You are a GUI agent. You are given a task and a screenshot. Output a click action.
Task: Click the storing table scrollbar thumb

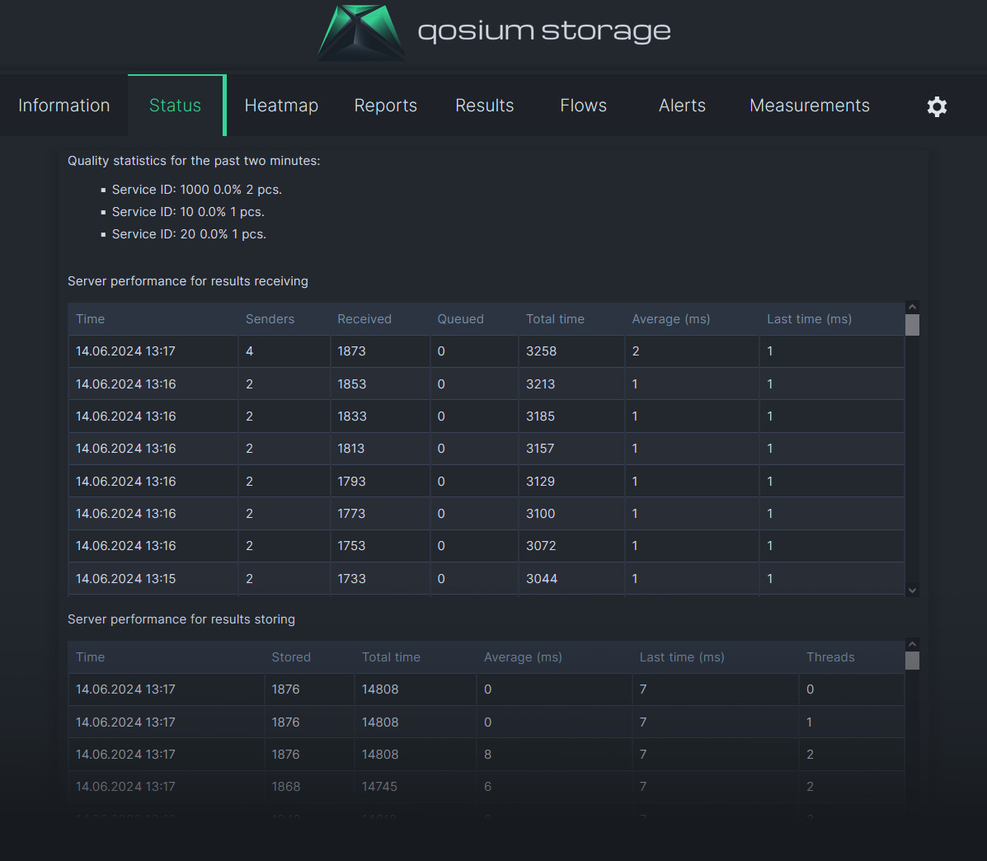pyautogui.click(x=912, y=661)
